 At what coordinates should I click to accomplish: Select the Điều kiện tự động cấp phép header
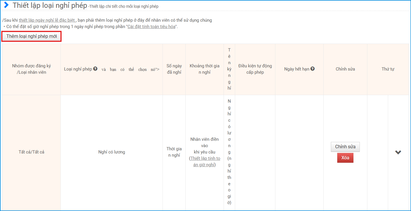point(255,69)
